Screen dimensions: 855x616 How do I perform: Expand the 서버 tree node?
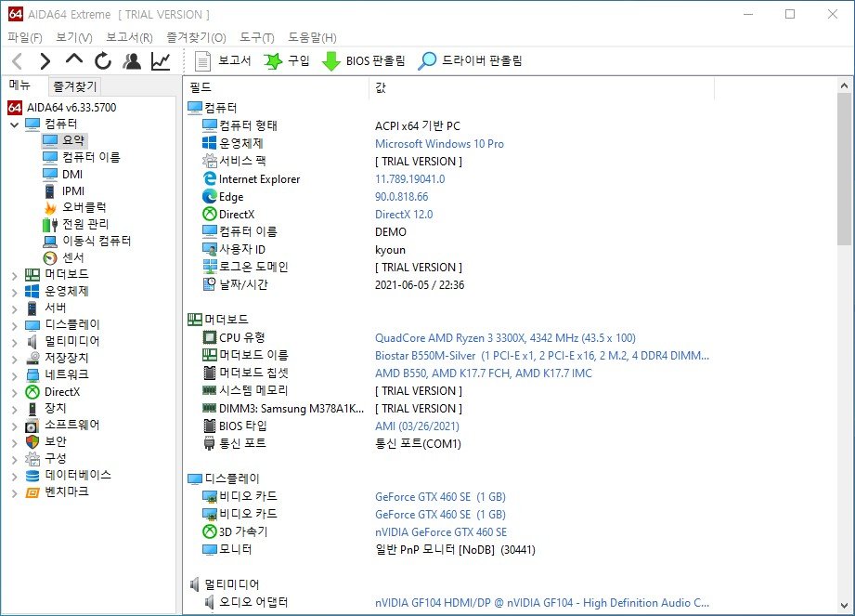point(14,309)
